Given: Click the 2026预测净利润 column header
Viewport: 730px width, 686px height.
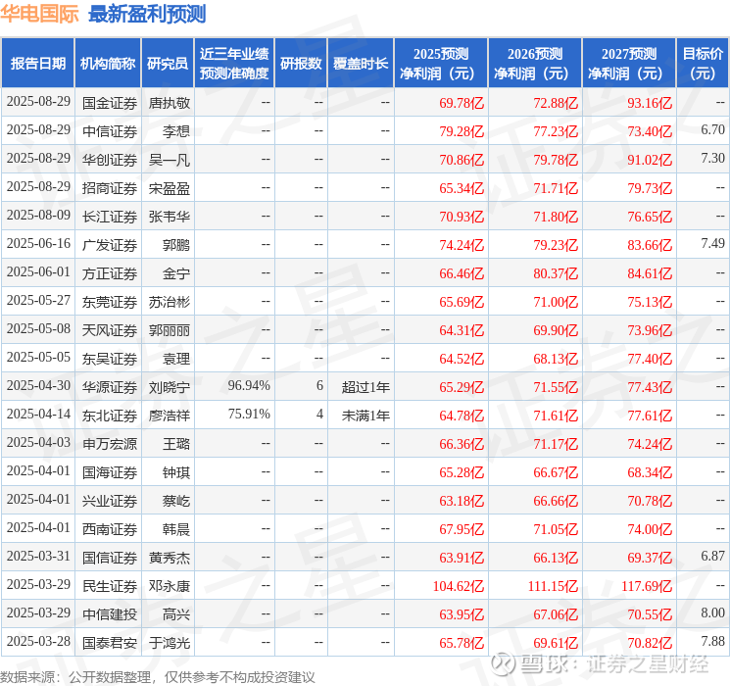Looking at the screenshot, I should point(535,64).
